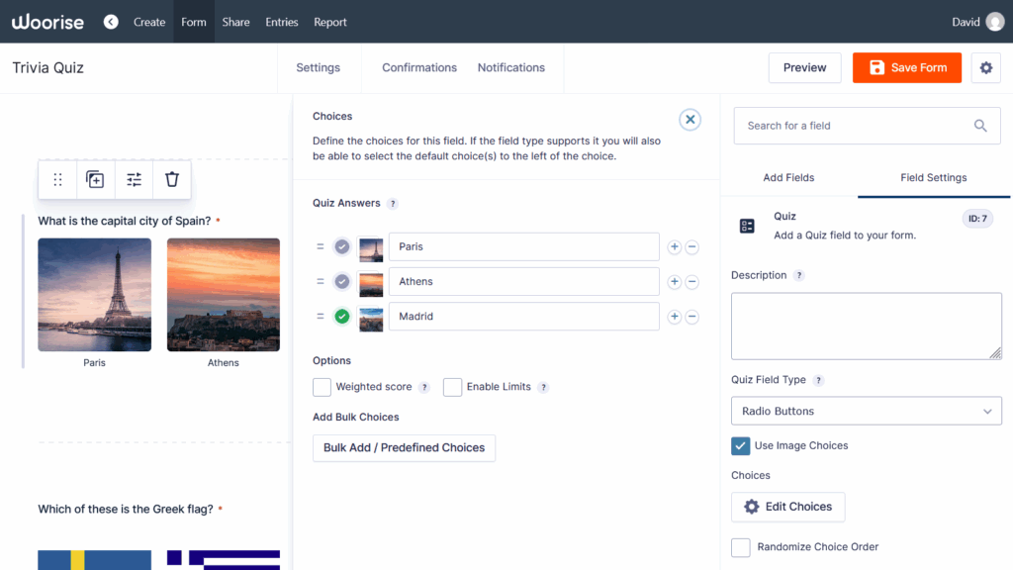1013x570 pixels.
Task: Click back arrow next to Woorise logo
Action: [111, 22]
